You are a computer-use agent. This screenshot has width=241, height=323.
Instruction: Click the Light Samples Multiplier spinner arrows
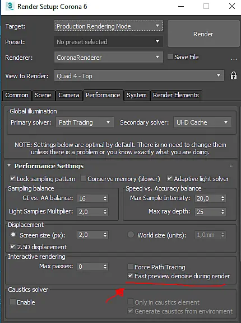click(x=105, y=212)
